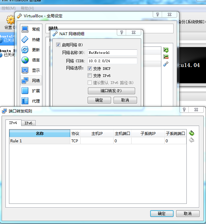
Task: Click the TCP protocol cell of Rule 1
Action: tap(75, 141)
